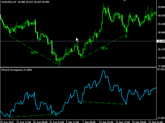The image size is (165, 123).
Task: Click the chart shift triangle at top
Action: click(x=125, y=1)
